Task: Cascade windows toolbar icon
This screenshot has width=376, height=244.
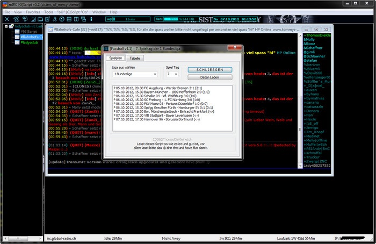Action: click(83, 19)
